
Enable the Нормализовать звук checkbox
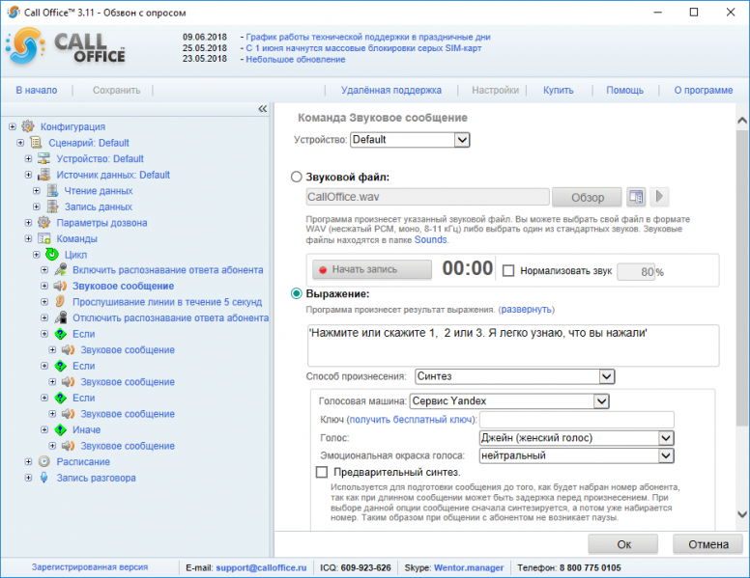(x=508, y=271)
